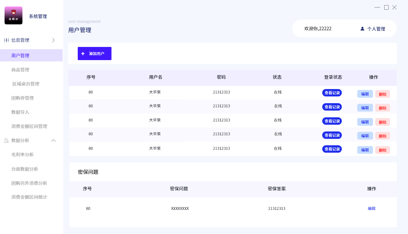The image size is (408, 234).
Task: Click the 信息管理 section icon
Action: pos(6,40)
